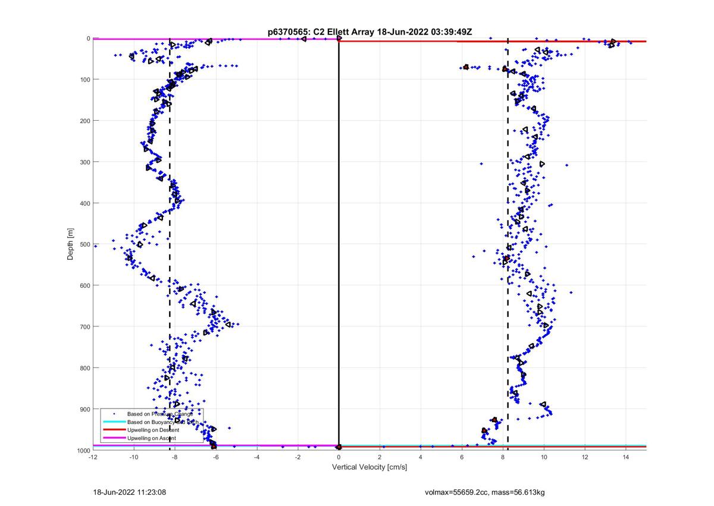Screen dimensions: 714x506
Task: Click the y-axis tick label '400'
Action: click(84, 203)
